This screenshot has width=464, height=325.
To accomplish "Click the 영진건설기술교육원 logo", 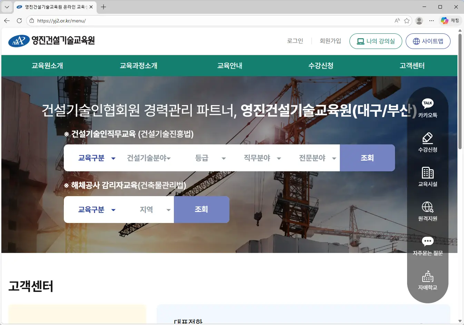I will point(52,41).
